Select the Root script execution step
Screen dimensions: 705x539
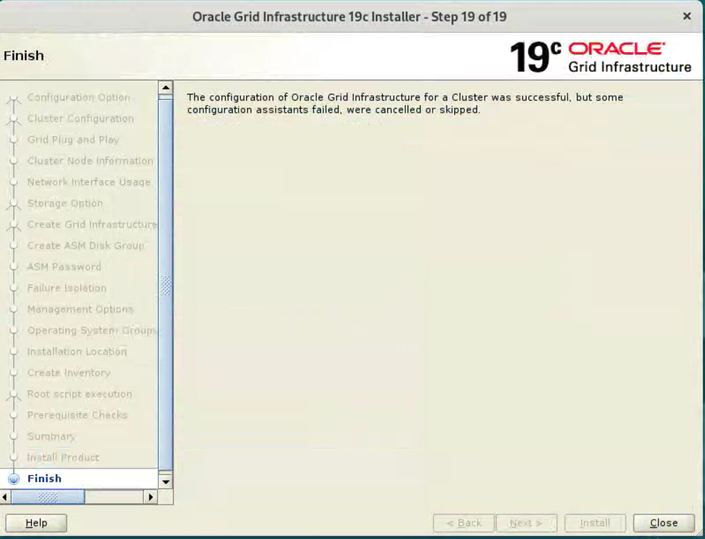click(80, 394)
